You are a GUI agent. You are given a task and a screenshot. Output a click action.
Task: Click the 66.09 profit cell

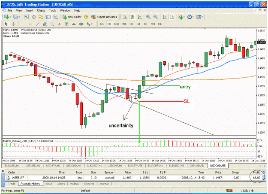[x=256, y=178]
